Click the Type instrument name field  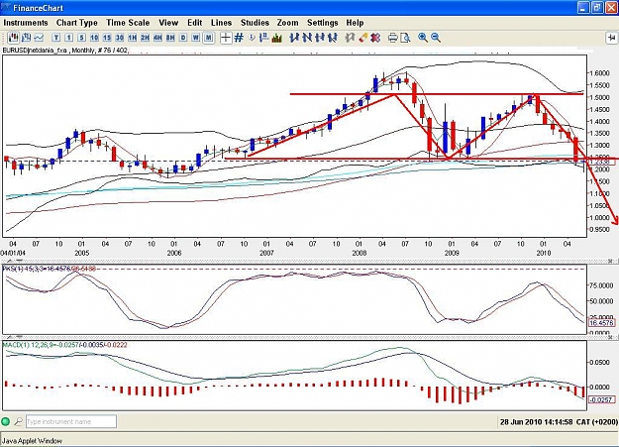(71, 421)
